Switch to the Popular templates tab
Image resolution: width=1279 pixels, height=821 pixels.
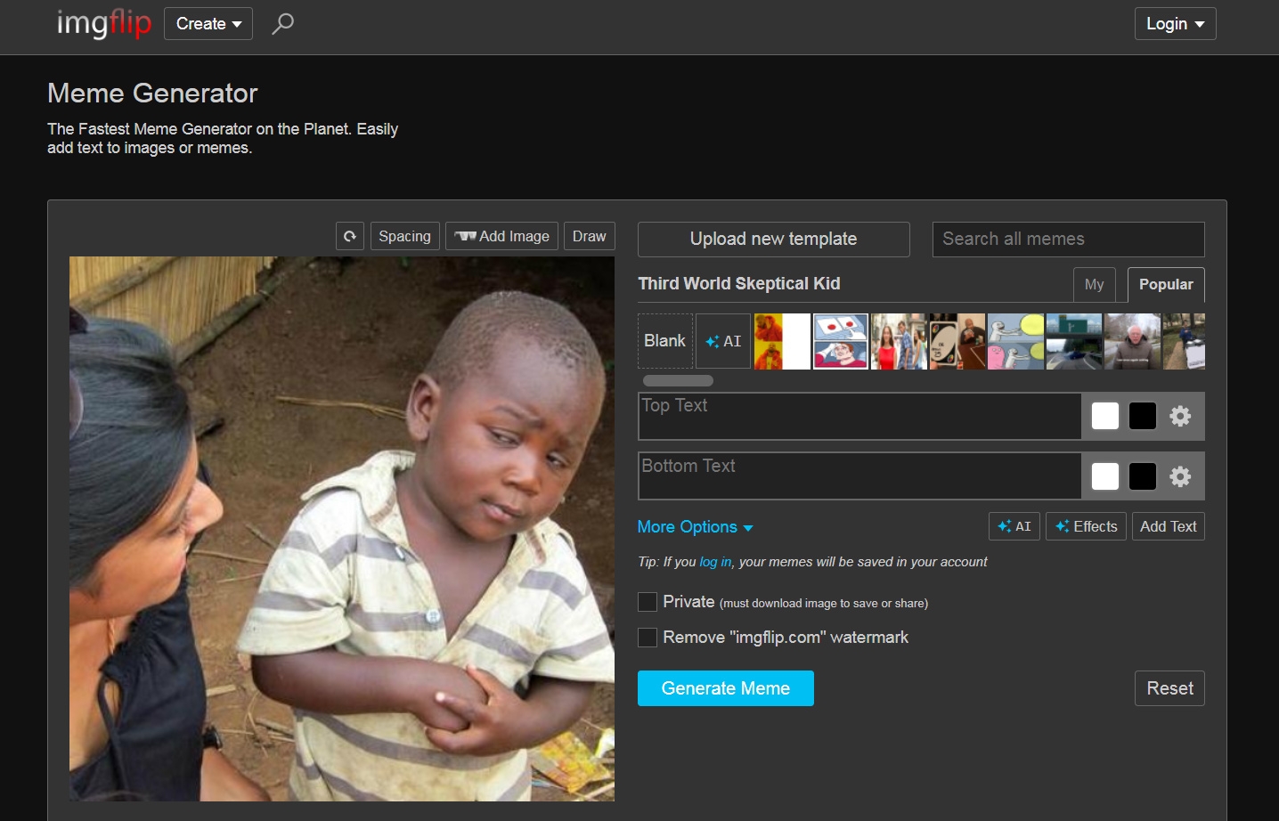click(x=1166, y=285)
